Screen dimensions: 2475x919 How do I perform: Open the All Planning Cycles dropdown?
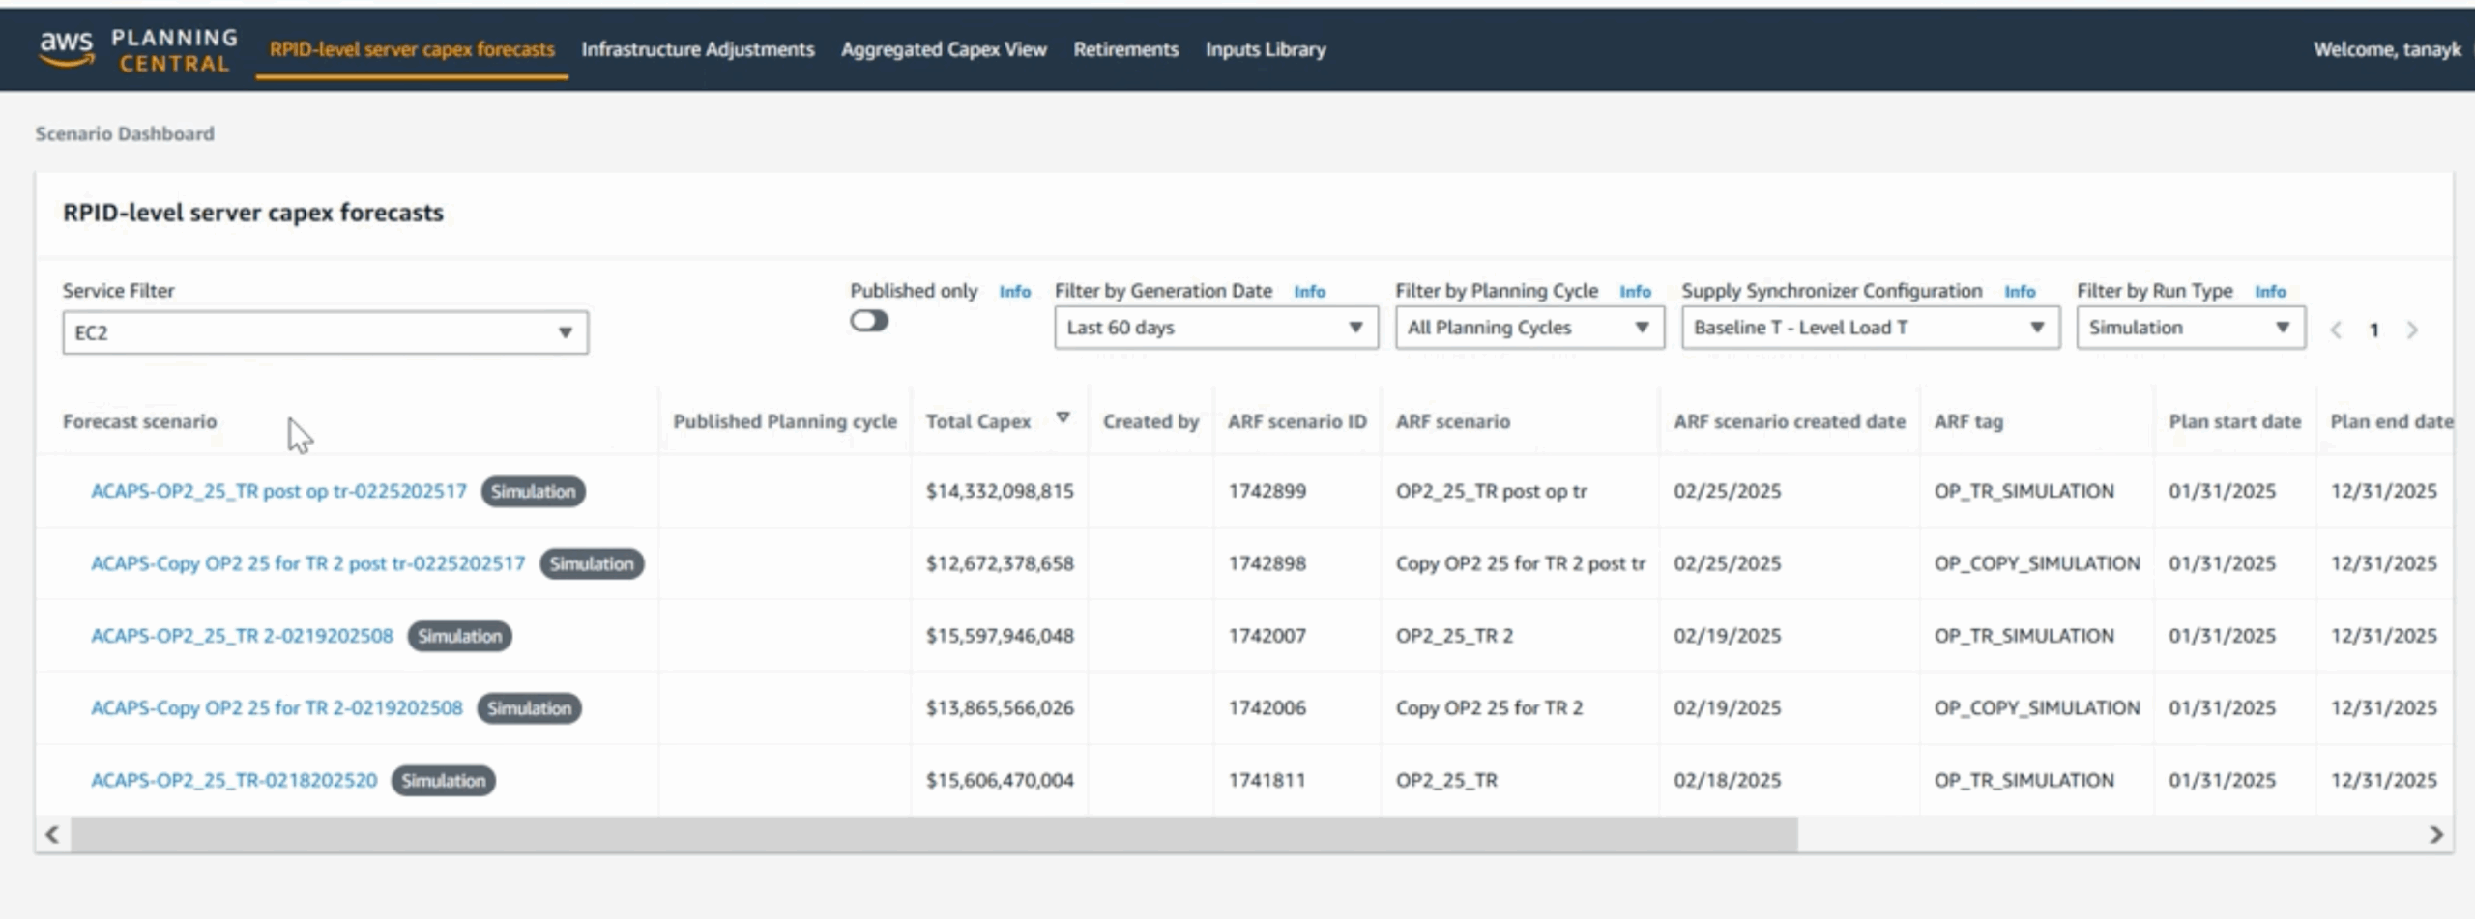click(x=1529, y=328)
